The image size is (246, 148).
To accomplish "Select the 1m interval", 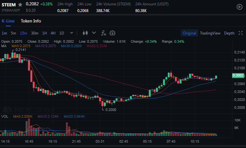I will (4, 33).
